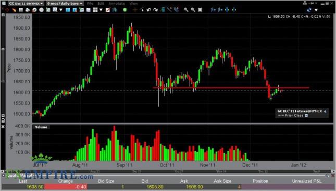Click the Ask Size column header
Screen dimensions: 336x191
(222, 181)
